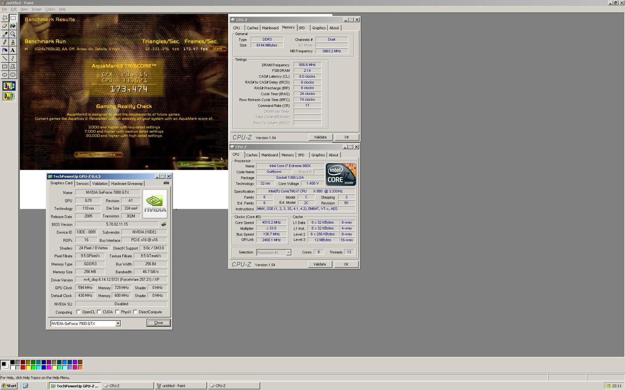Pick the yellow color swatch in palette
The height and width of the screenshot is (390, 625).
tap(28, 367)
